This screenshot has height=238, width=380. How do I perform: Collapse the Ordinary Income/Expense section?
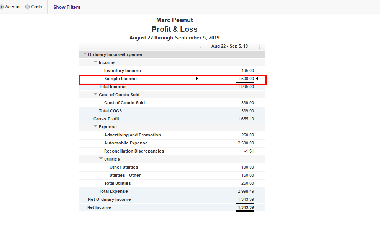[85, 54]
